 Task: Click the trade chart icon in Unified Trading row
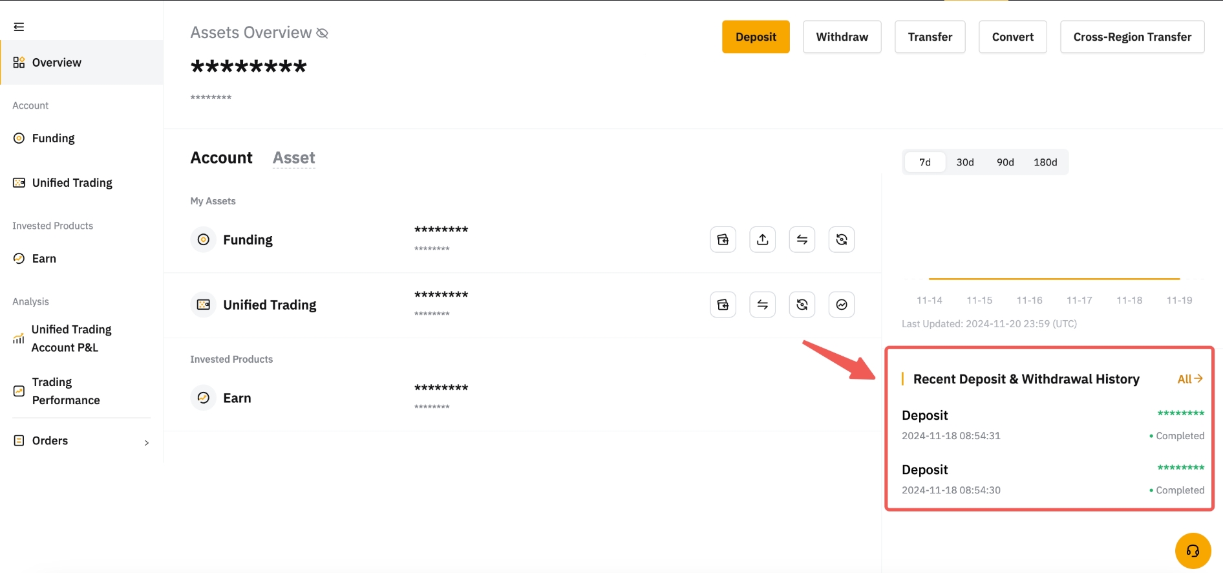(x=841, y=305)
